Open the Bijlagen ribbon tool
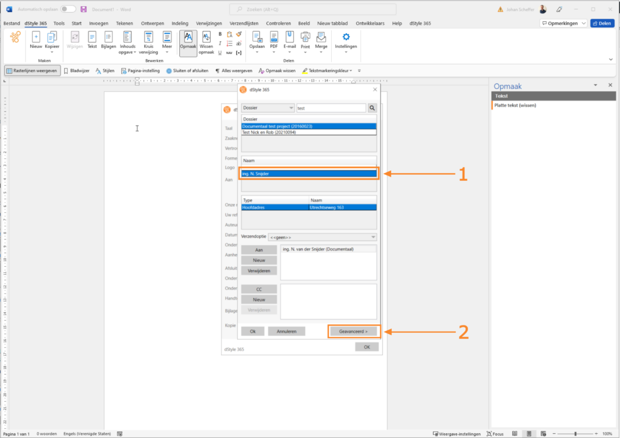Image resolution: width=620 pixels, height=438 pixels. (108, 41)
